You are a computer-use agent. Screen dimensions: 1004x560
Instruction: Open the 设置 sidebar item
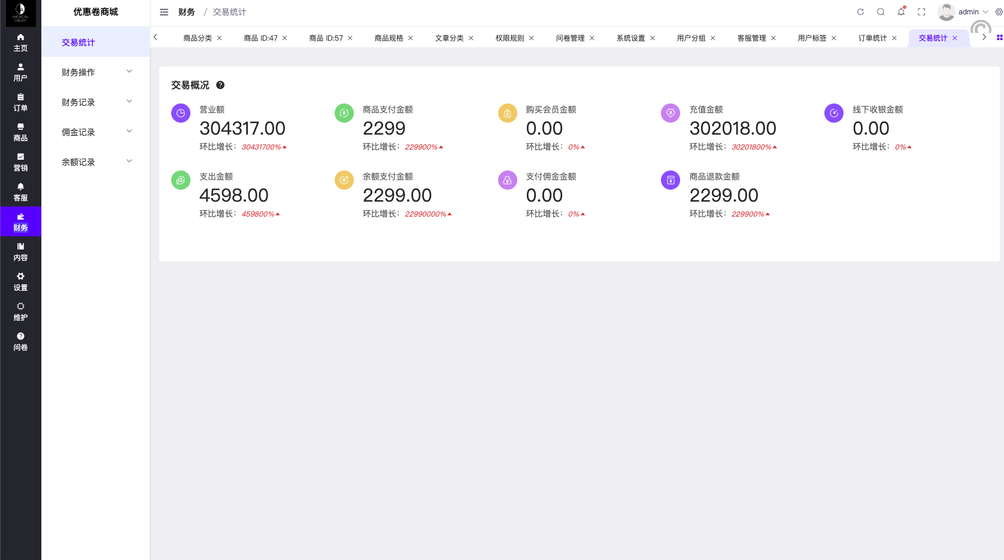pyautogui.click(x=20, y=282)
